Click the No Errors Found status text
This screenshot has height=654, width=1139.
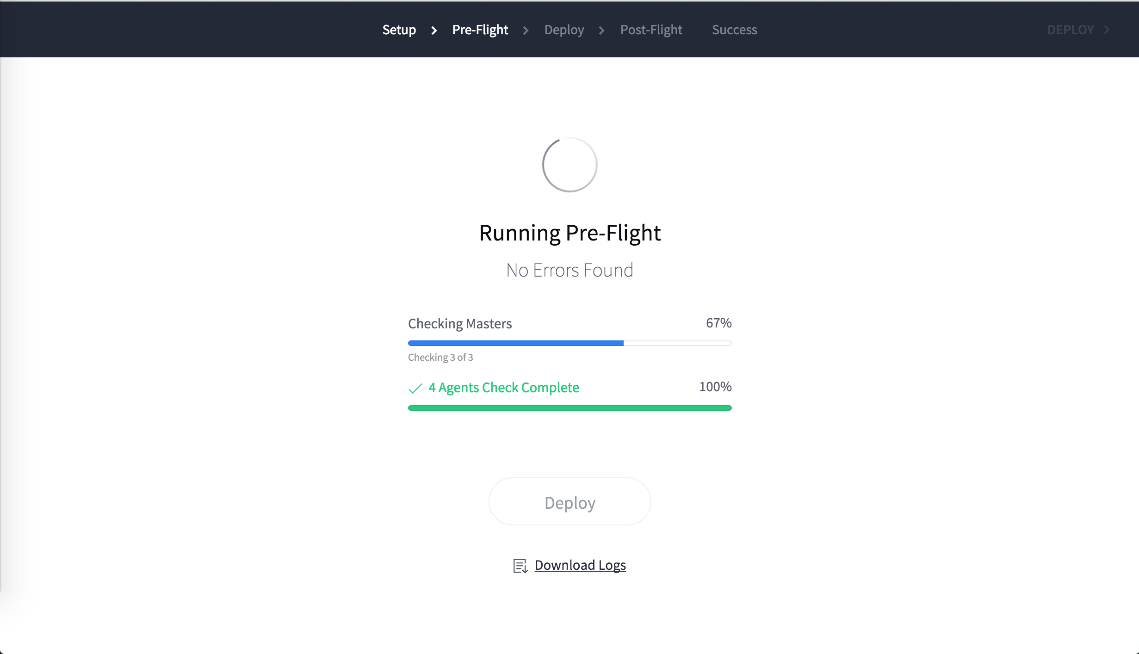point(569,270)
